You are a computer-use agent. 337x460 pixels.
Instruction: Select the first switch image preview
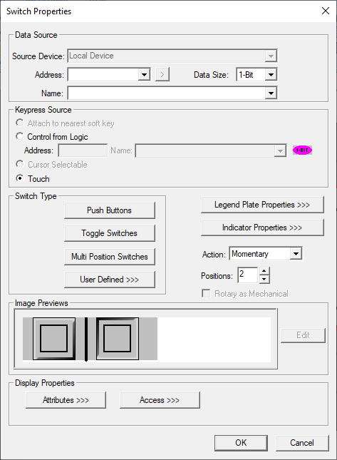(54, 339)
